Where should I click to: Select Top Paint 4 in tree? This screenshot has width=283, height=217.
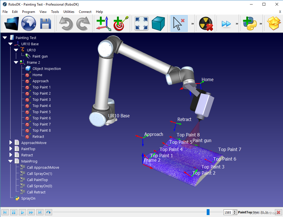[x=42, y=106]
